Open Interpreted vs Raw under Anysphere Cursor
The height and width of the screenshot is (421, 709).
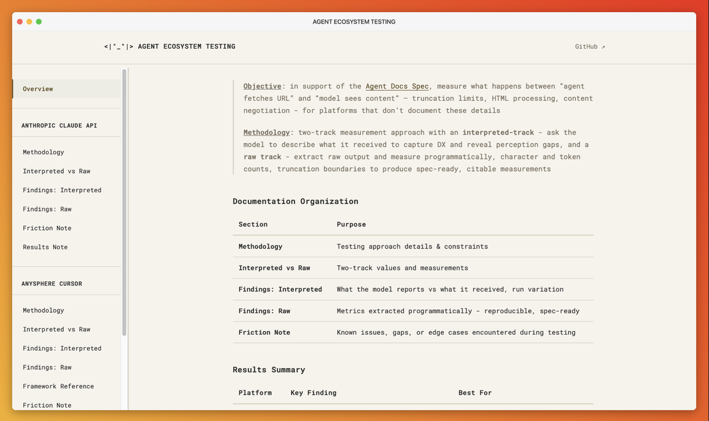56,329
